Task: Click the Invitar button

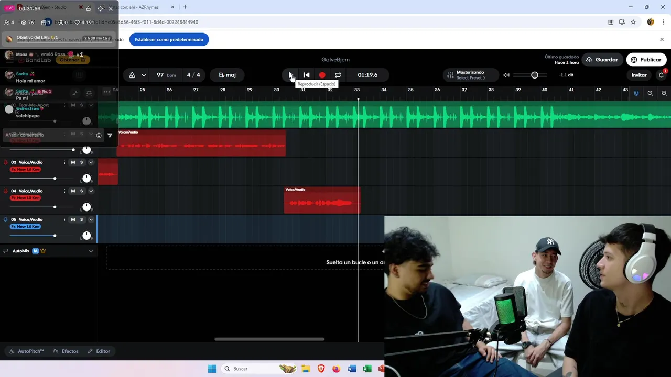Action: (638, 75)
